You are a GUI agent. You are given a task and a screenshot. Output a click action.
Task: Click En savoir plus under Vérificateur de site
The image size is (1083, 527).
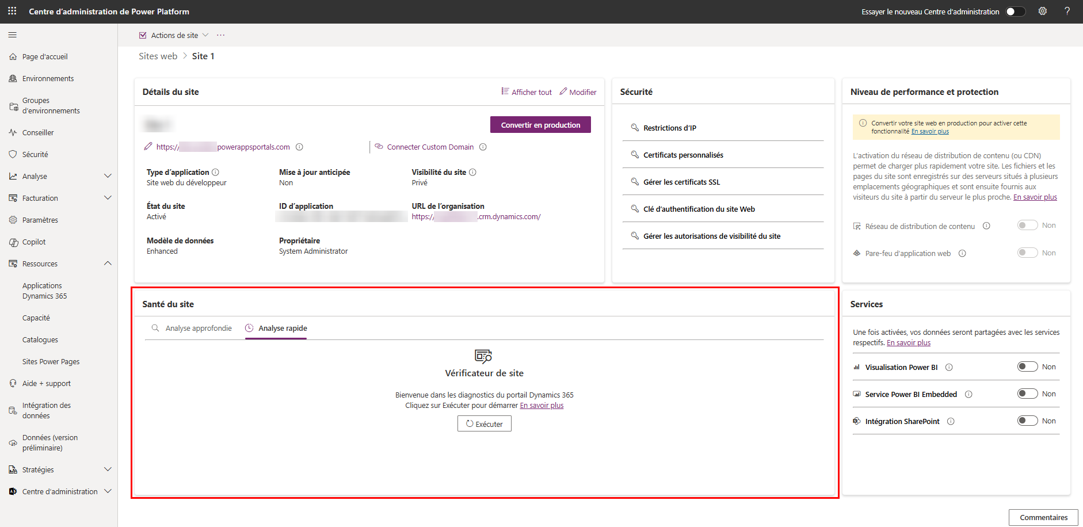click(541, 406)
